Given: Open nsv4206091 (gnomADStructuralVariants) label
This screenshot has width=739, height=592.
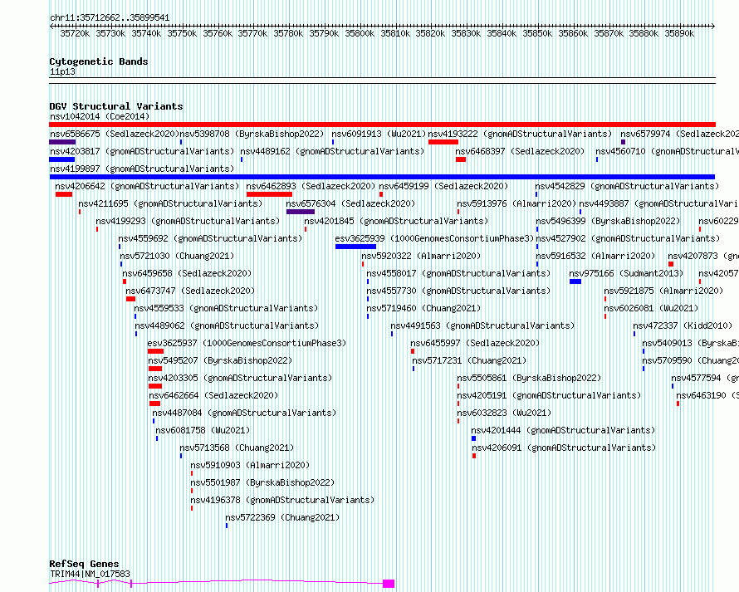Looking at the screenshot, I should pos(564,448).
